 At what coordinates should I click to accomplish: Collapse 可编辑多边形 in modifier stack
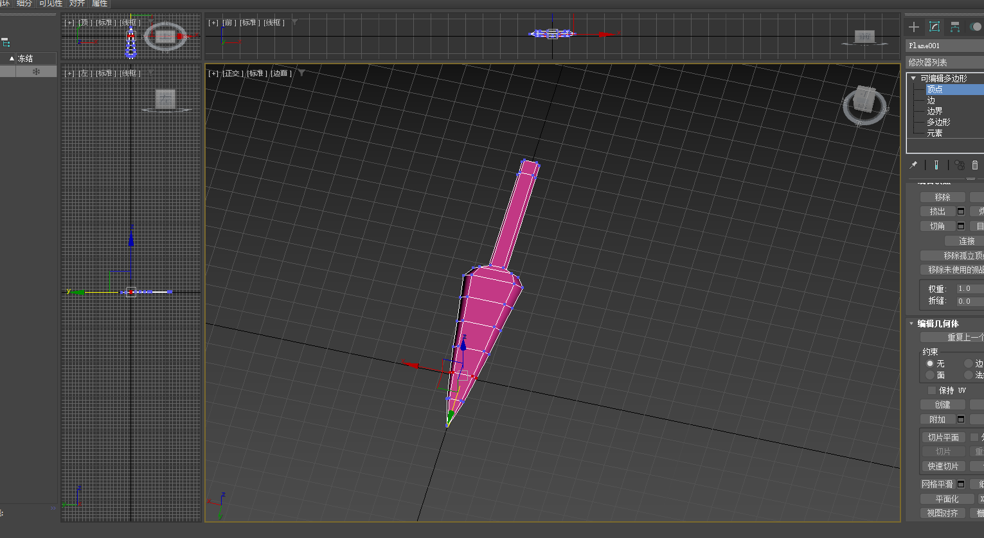click(x=913, y=78)
